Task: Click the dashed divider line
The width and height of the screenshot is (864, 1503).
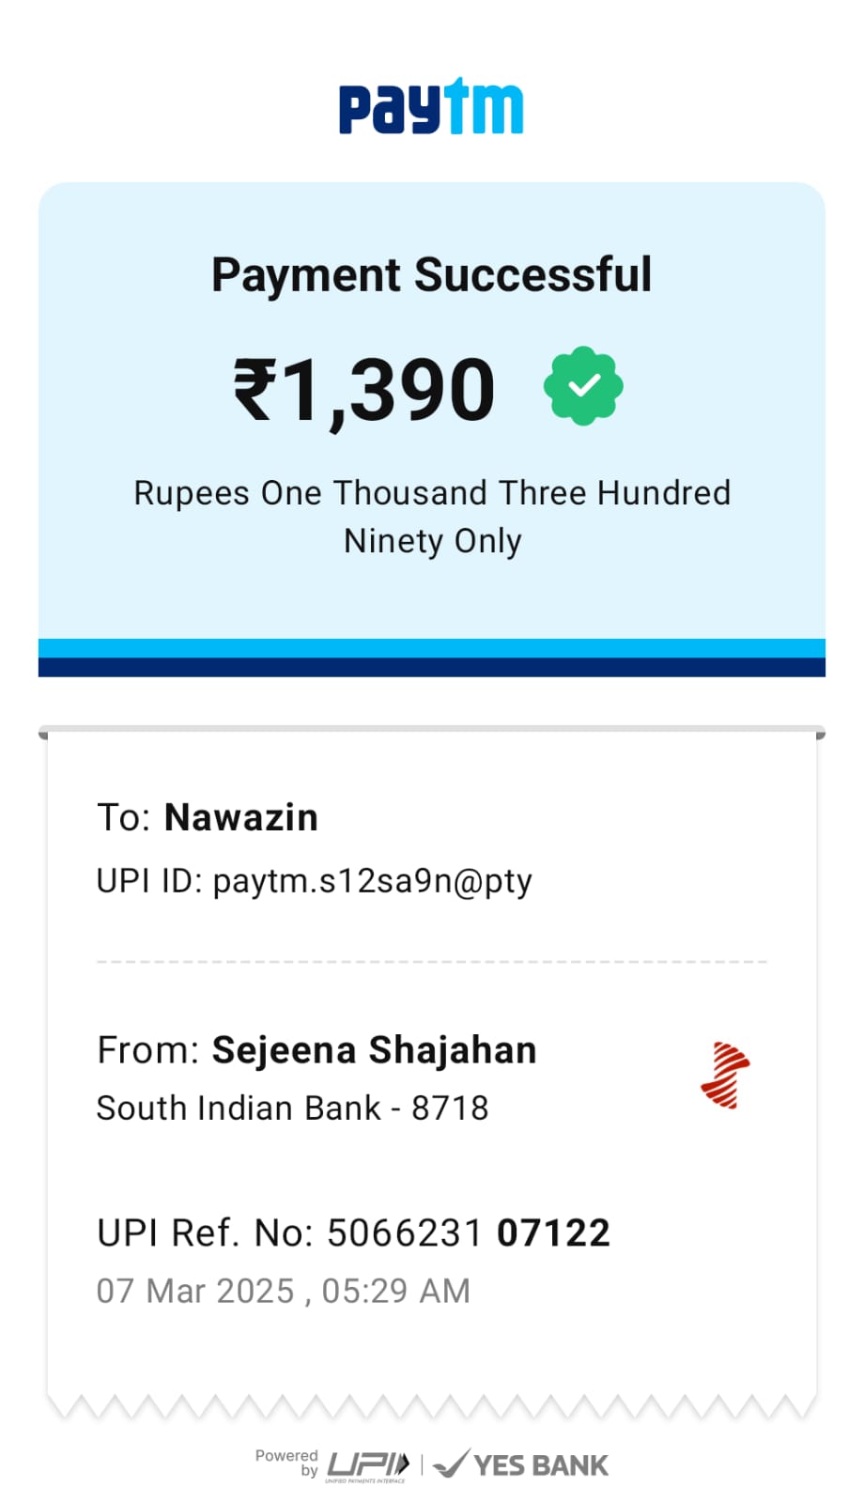Action: coord(431,962)
